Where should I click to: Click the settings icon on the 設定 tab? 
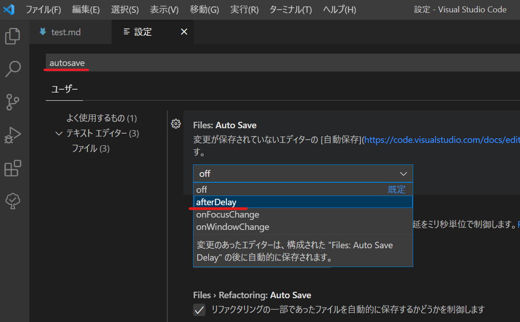pos(127,32)
